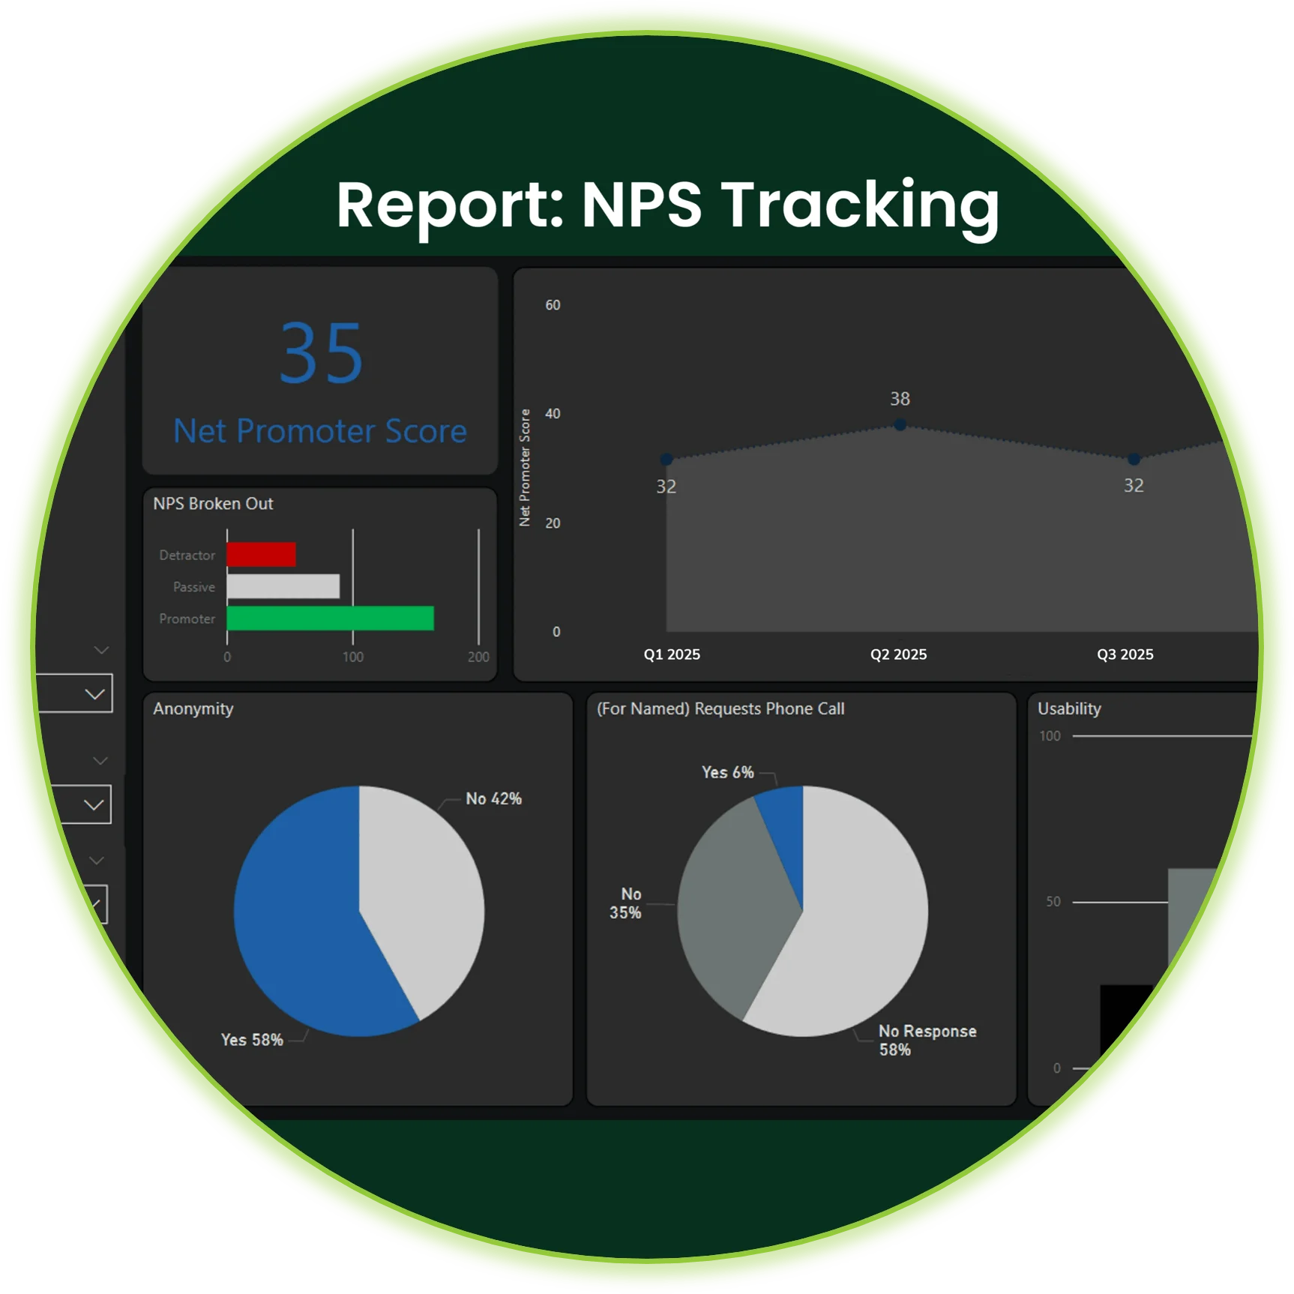
Task: Click the Q2 2025 axis label
Action: 898,654
